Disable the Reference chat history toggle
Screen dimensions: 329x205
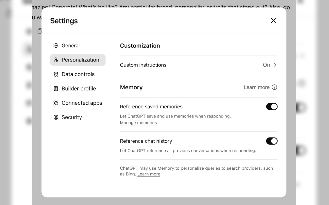pos(272,141)
